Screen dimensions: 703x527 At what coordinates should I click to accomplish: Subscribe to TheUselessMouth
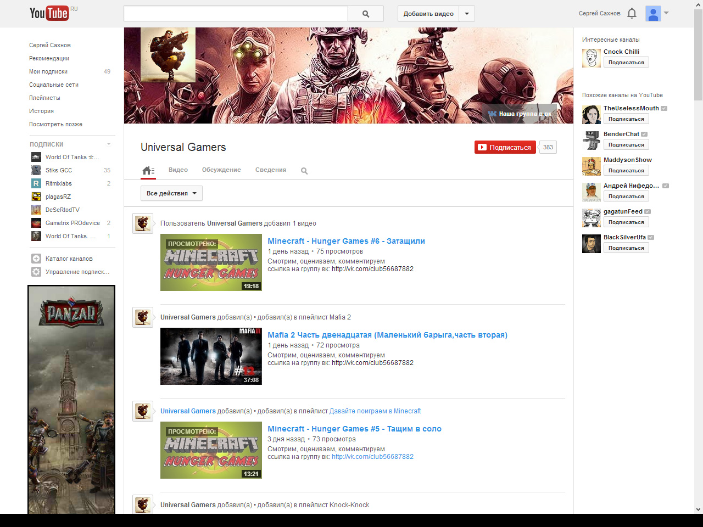click(x=626, y=119)
